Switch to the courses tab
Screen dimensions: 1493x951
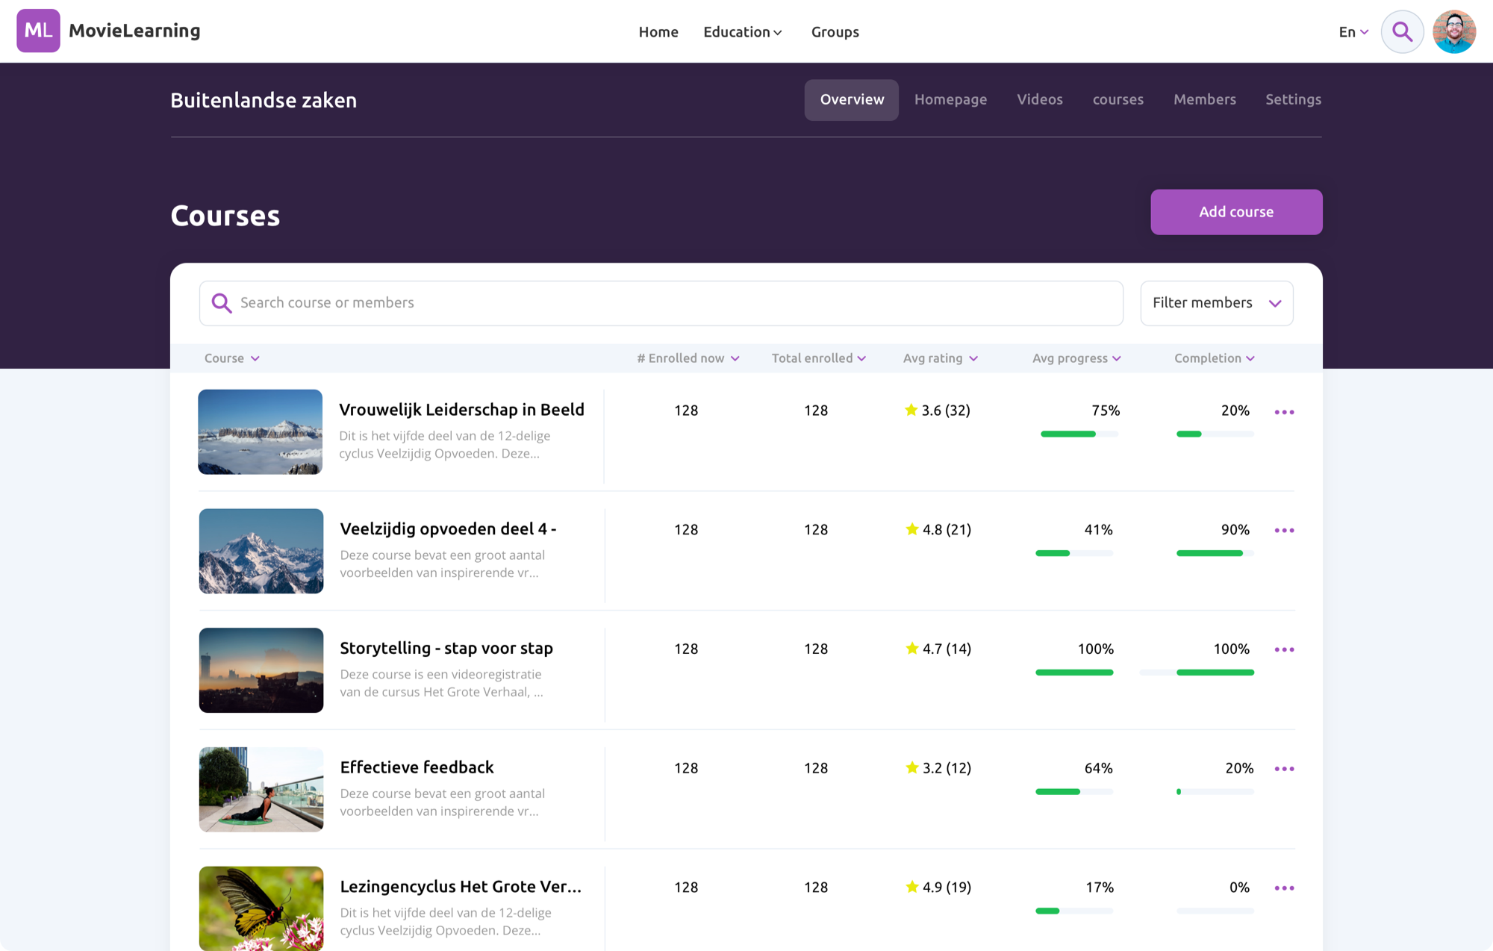pyautogui.click(x=1118, y=100)
